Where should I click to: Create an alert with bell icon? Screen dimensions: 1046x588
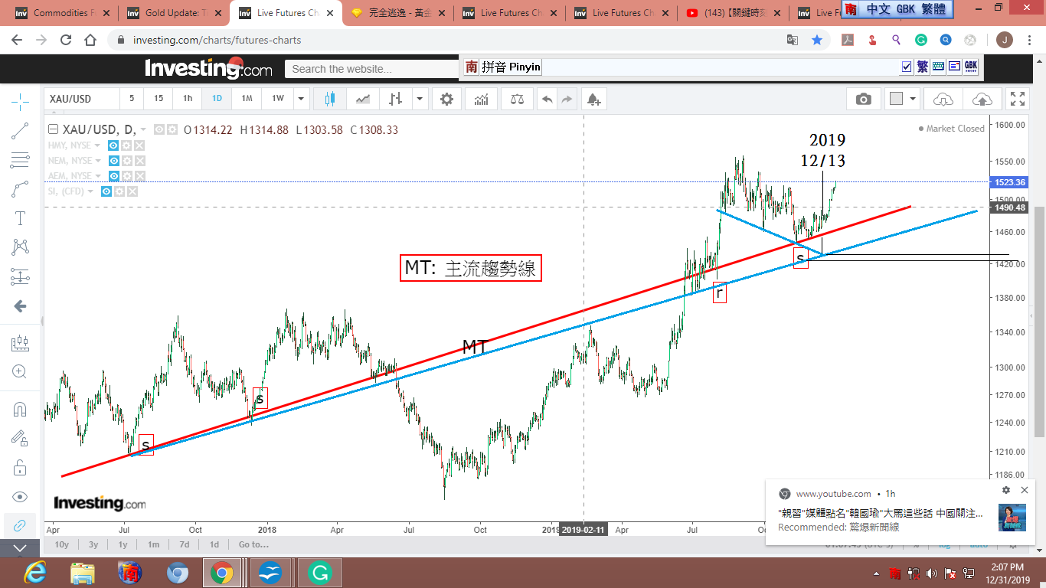[593, 99]
